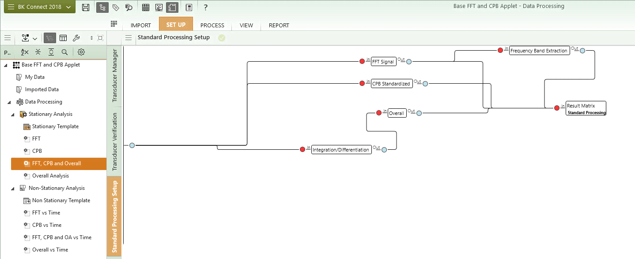
Task: Open the left panel hamburger menu
Action: coord(8,38)
